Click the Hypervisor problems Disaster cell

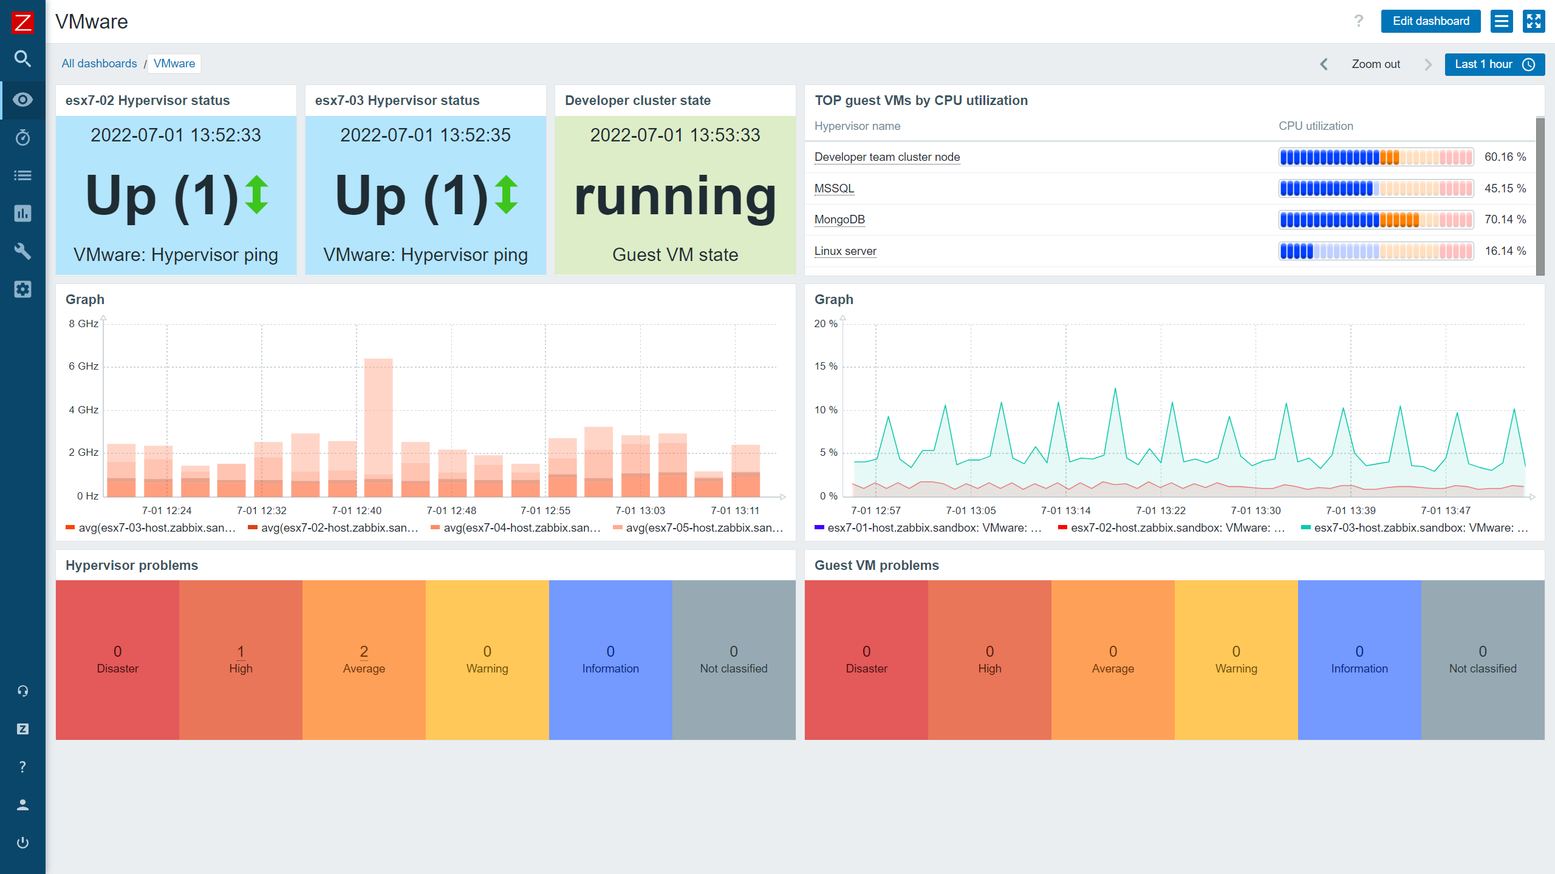(x=117, y=660)
